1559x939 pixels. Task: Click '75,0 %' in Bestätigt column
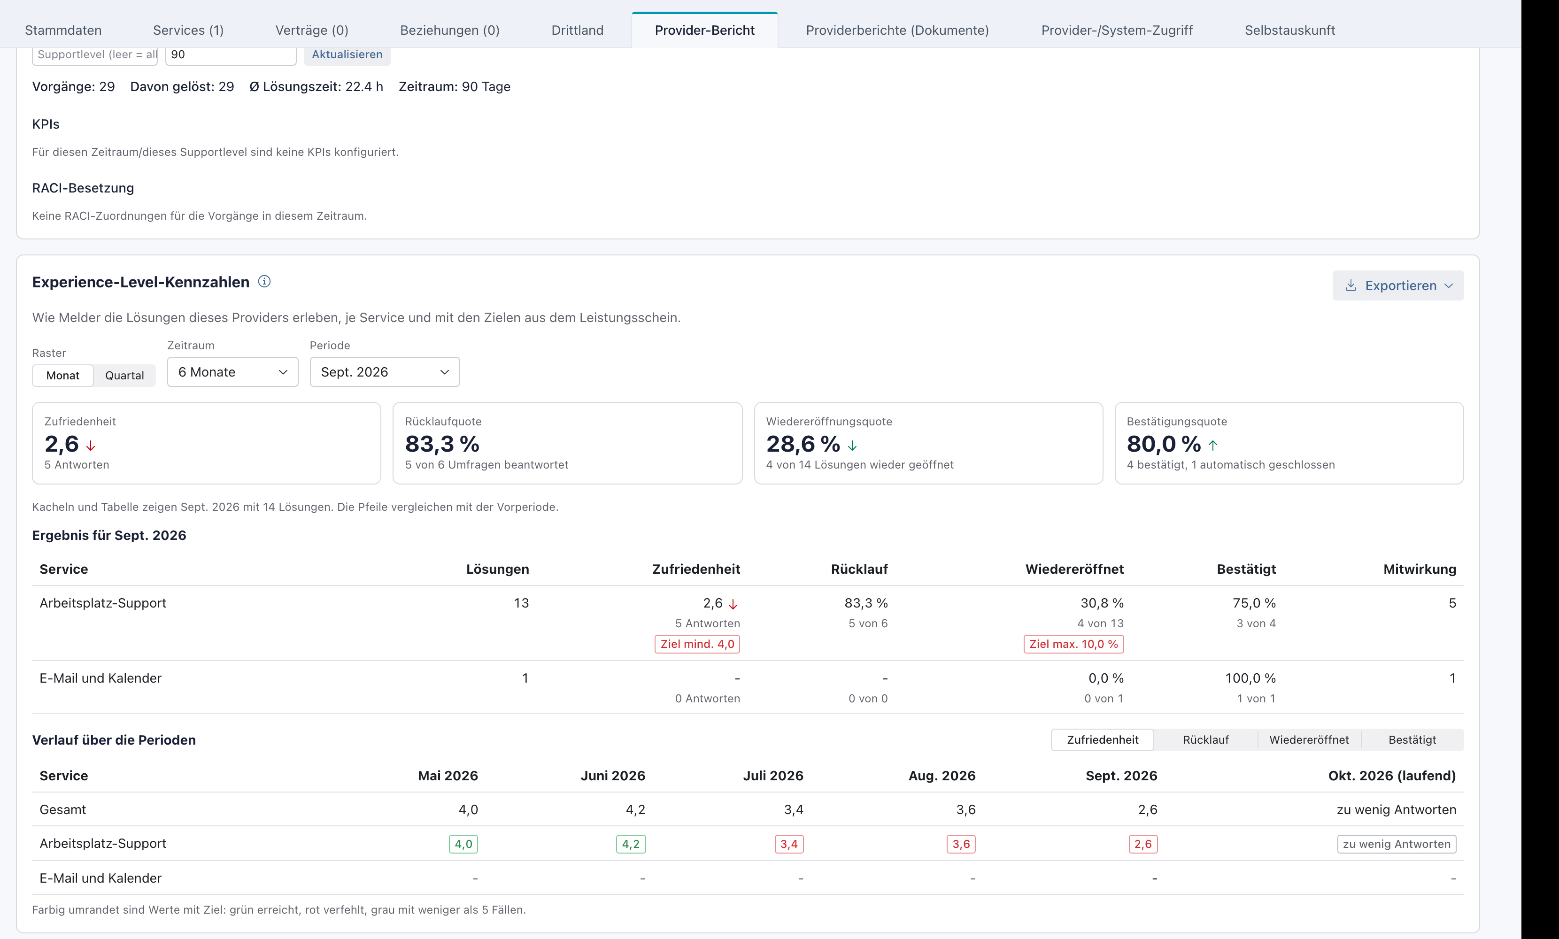pyautogui.click(x=1253, y=603)
